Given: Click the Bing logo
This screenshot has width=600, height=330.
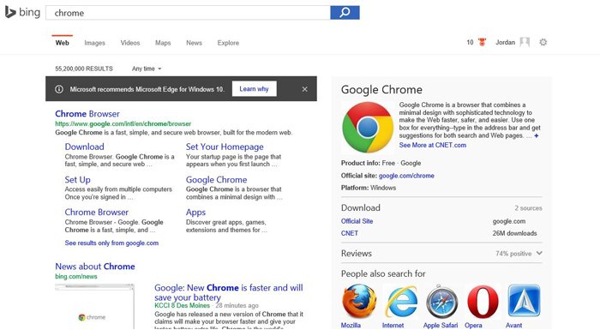Looking at the screenshot, I should point(22,12).
